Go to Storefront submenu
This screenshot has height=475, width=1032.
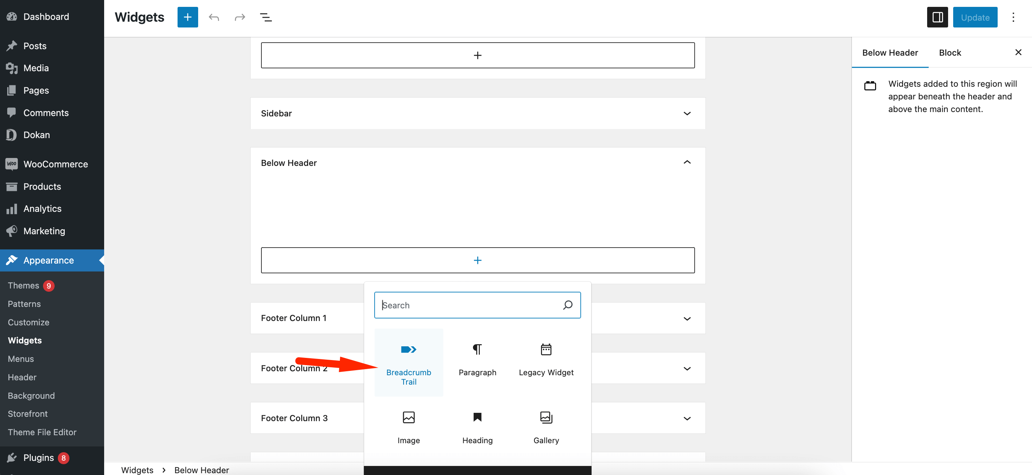[27, 414]
